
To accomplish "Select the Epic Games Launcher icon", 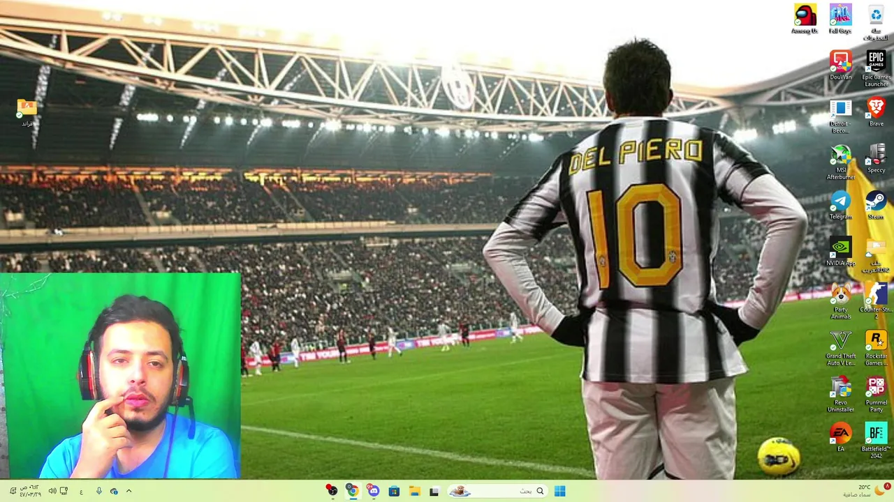I will pyautogui.click(x=876, y=68).
